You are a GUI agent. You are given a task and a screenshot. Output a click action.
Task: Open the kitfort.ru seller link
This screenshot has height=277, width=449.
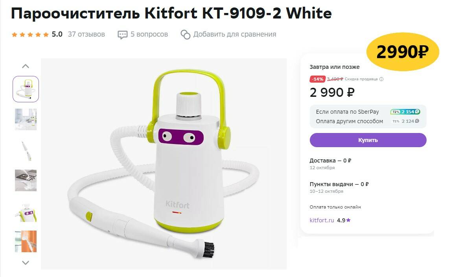322,220
